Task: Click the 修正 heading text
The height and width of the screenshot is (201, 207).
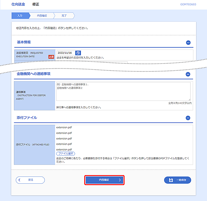Action: tap(36, 4)
